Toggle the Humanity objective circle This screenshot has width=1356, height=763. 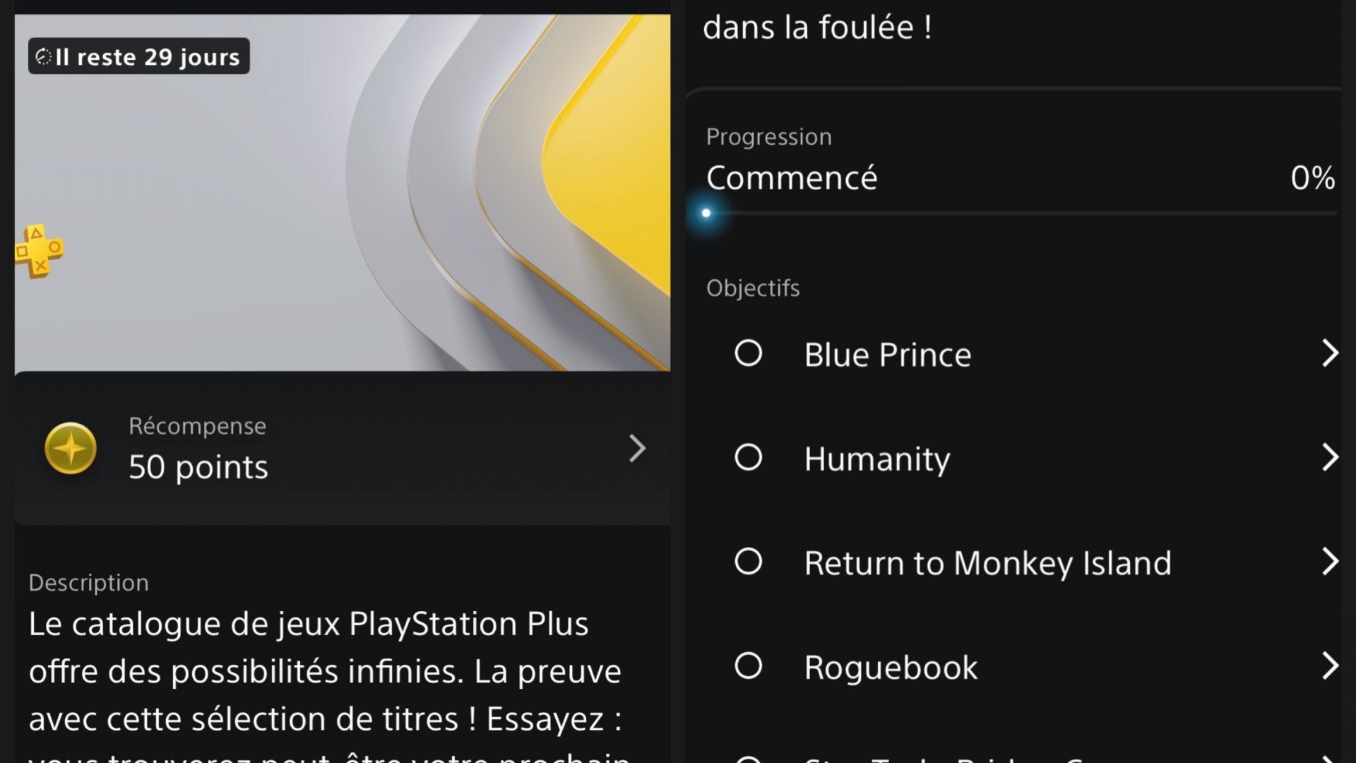[748, 457]
